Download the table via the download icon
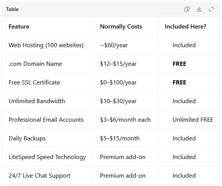 [199, 9]
